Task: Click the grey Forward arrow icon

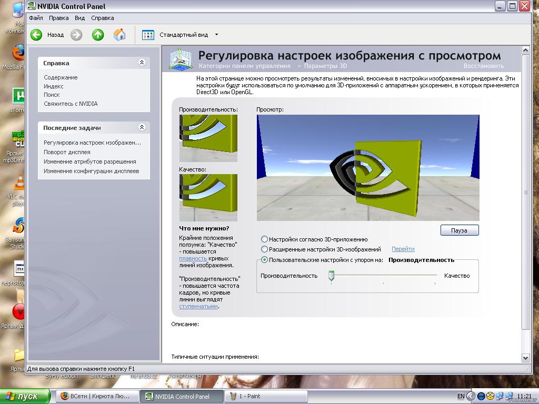Action: tap(76, 35)
